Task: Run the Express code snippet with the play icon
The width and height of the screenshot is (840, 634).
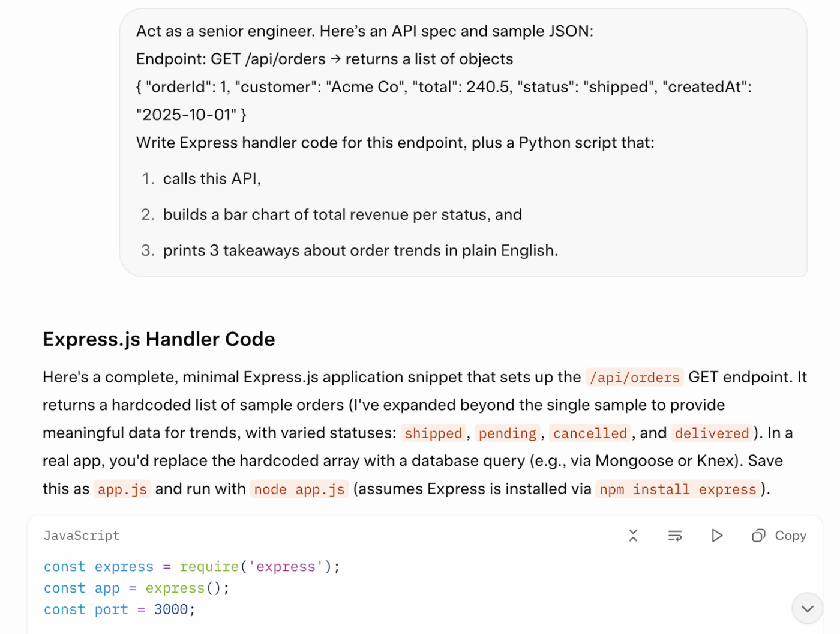Action: pyautogui.click(x=716, y=536)
